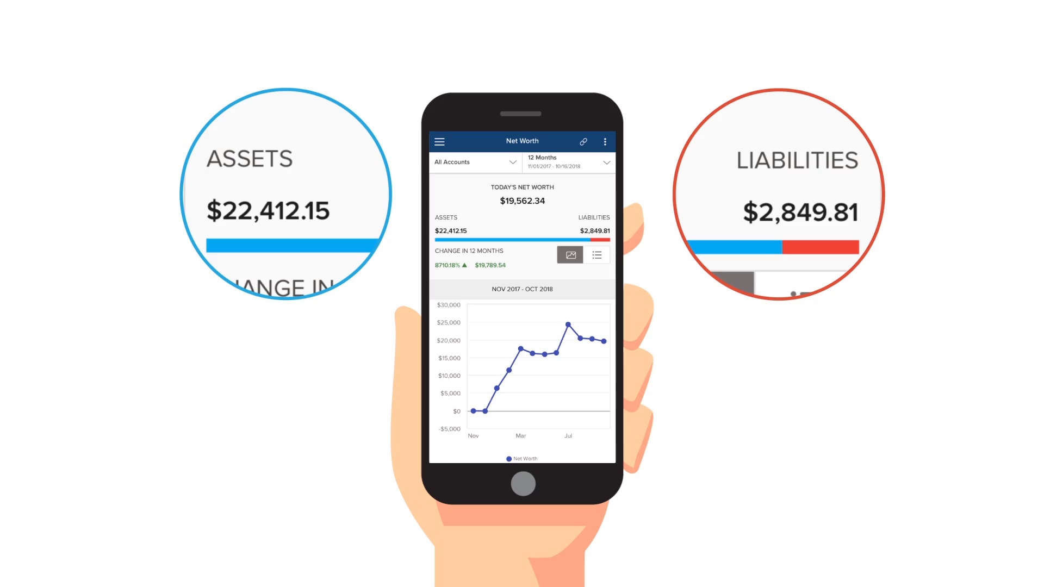Screen dimensions: 1044x587
Task: Click the $19,562.34 net worth value
Action: [x=521, y=201]
